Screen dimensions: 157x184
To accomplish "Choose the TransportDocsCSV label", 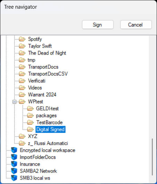I will coord(48,74).
